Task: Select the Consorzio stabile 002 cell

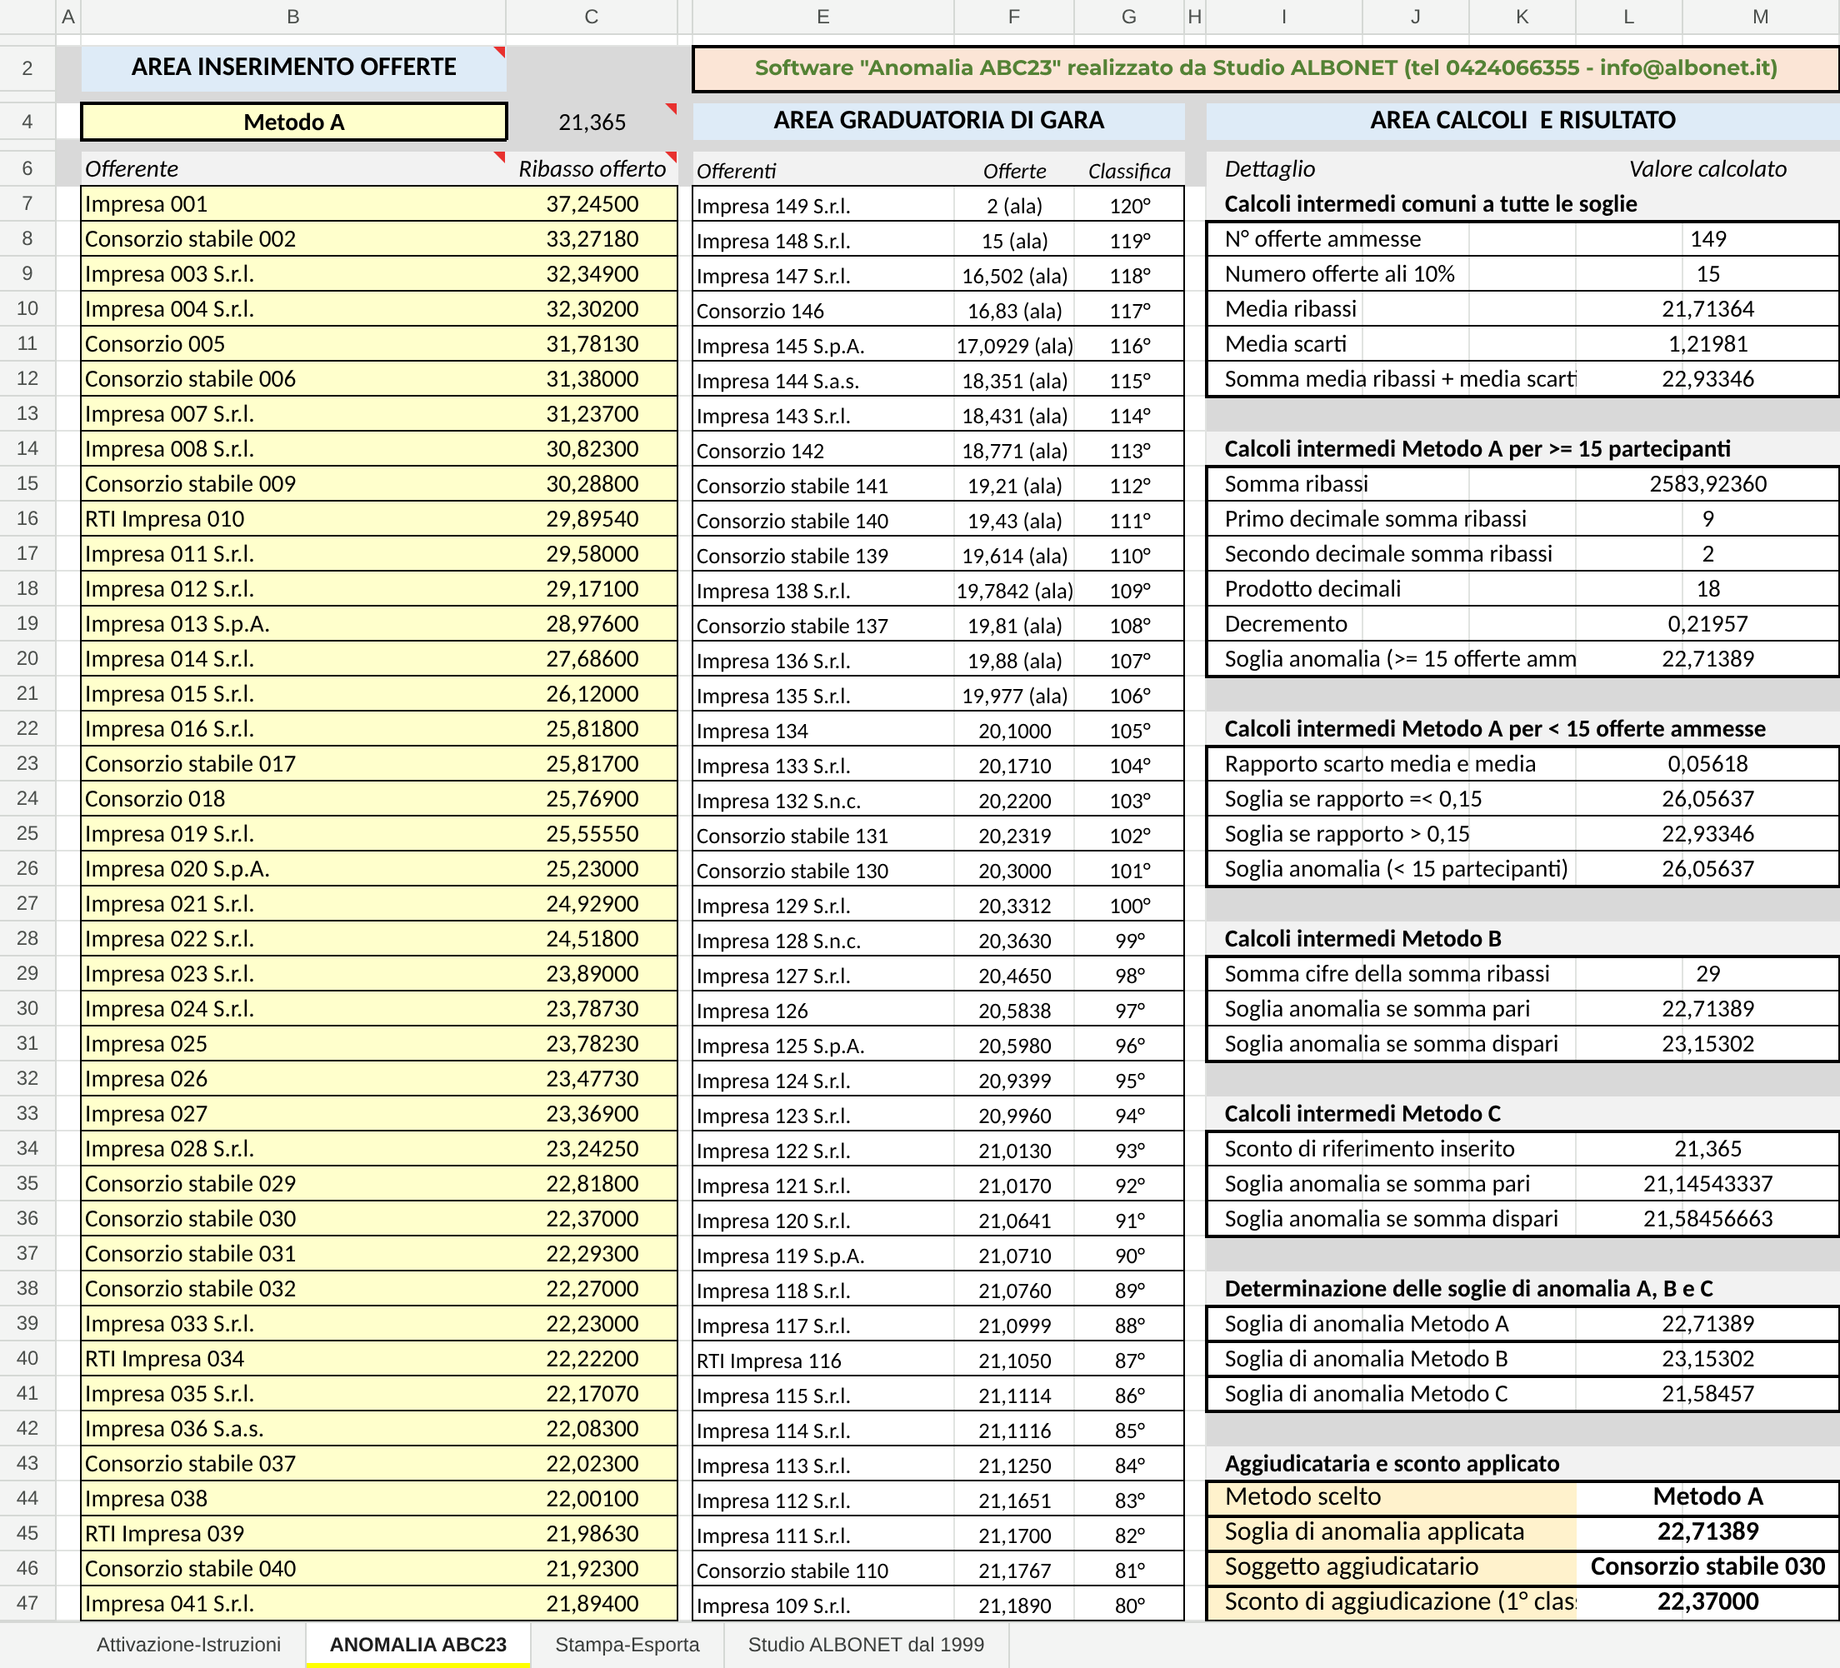Action: [294, 239]
